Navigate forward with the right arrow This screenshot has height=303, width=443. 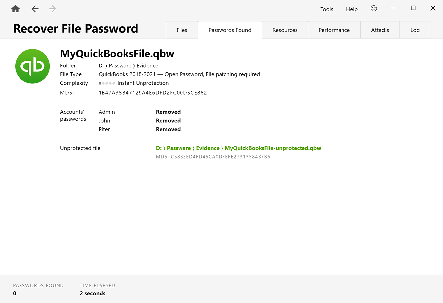pos(52,9)
